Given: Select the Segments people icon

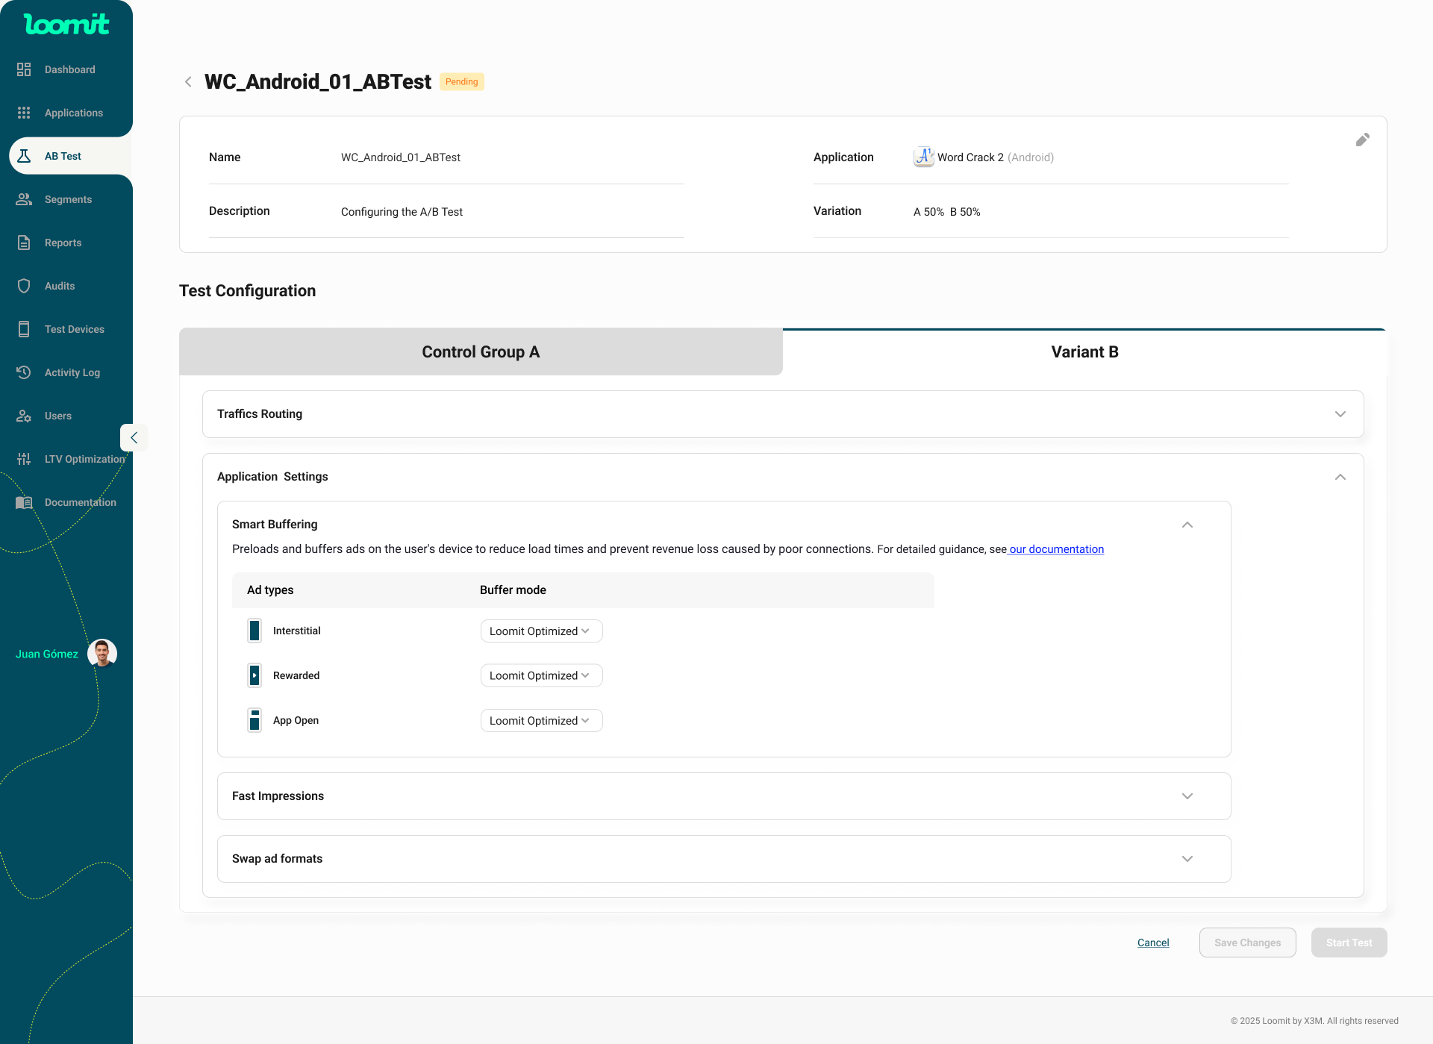Looking at the screenshot, I should (x=24, y=199).
